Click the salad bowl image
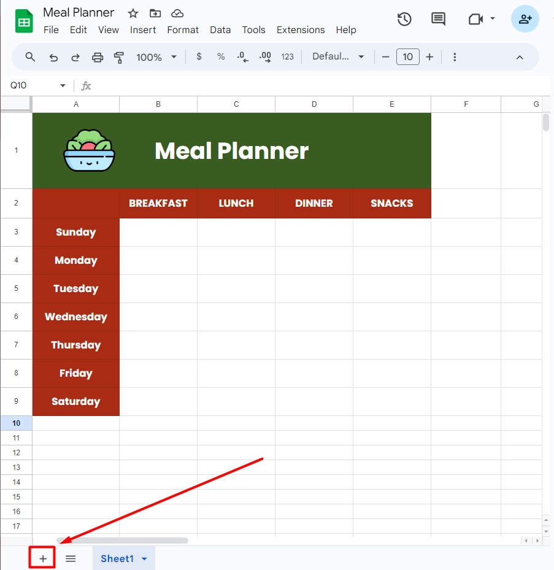Screen dimensions: 554x570 click(90, 150)
